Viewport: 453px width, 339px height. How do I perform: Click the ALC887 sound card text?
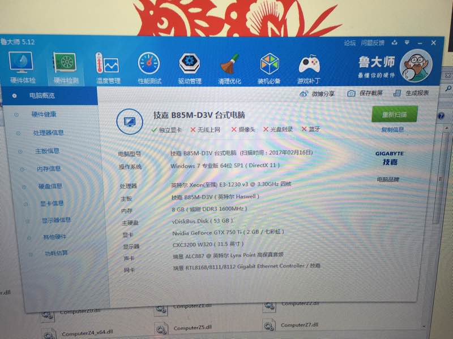(x=228, y=255)
